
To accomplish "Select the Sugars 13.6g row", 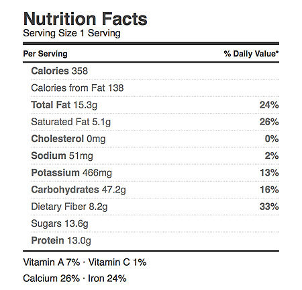I will coord(155,223).
